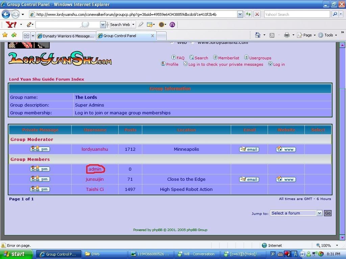The width and height of the screenshot is (346, 259).
Task: Click the Print icon
Action: click(x=287, y=35)
